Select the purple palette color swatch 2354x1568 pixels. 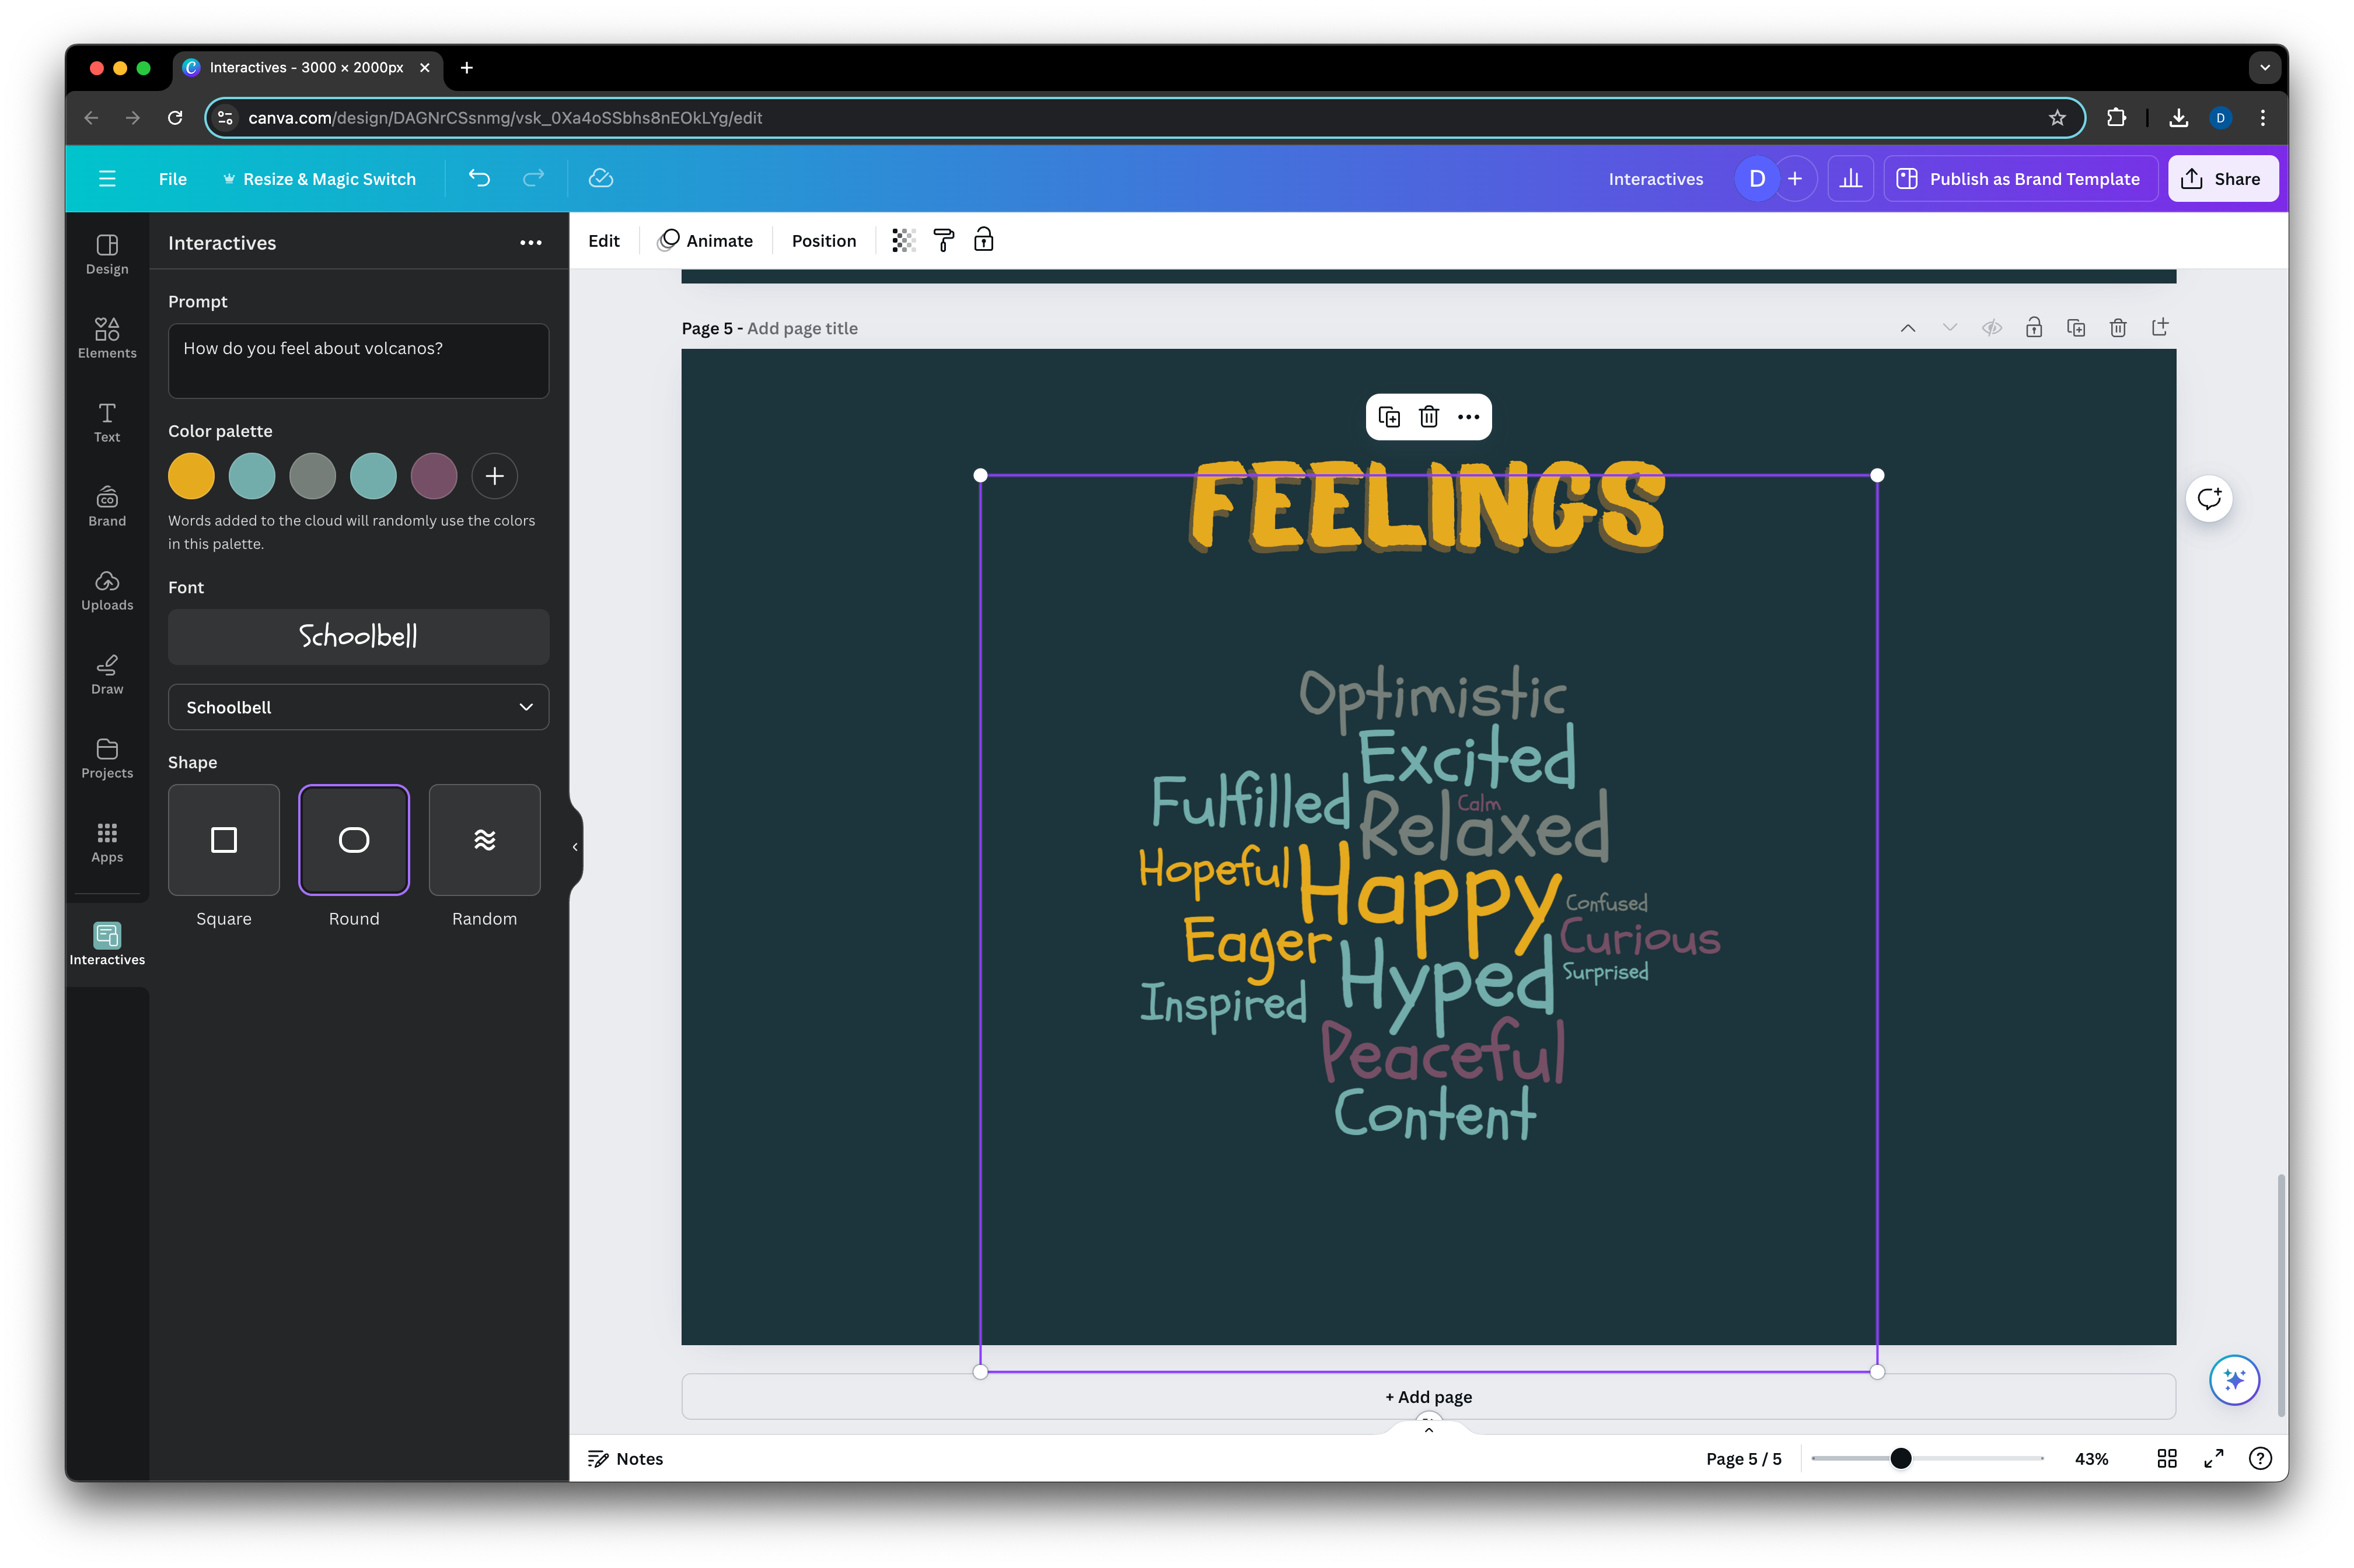click(433, 476)
